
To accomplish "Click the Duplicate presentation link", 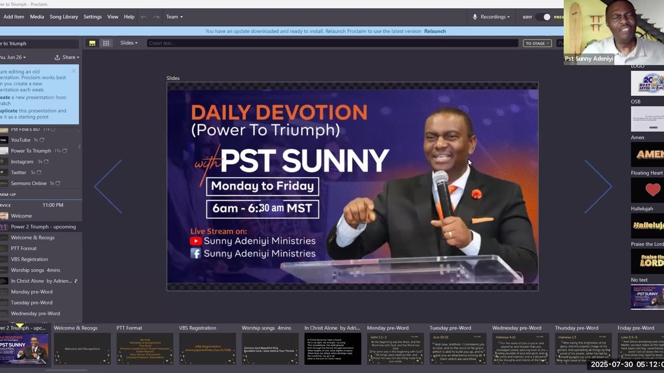I will pyautogui.click(x=9, y=110).
